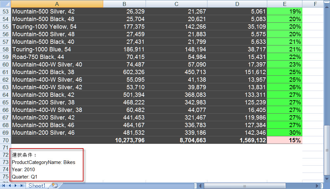Select cell with value 35,109

point(237,27)
